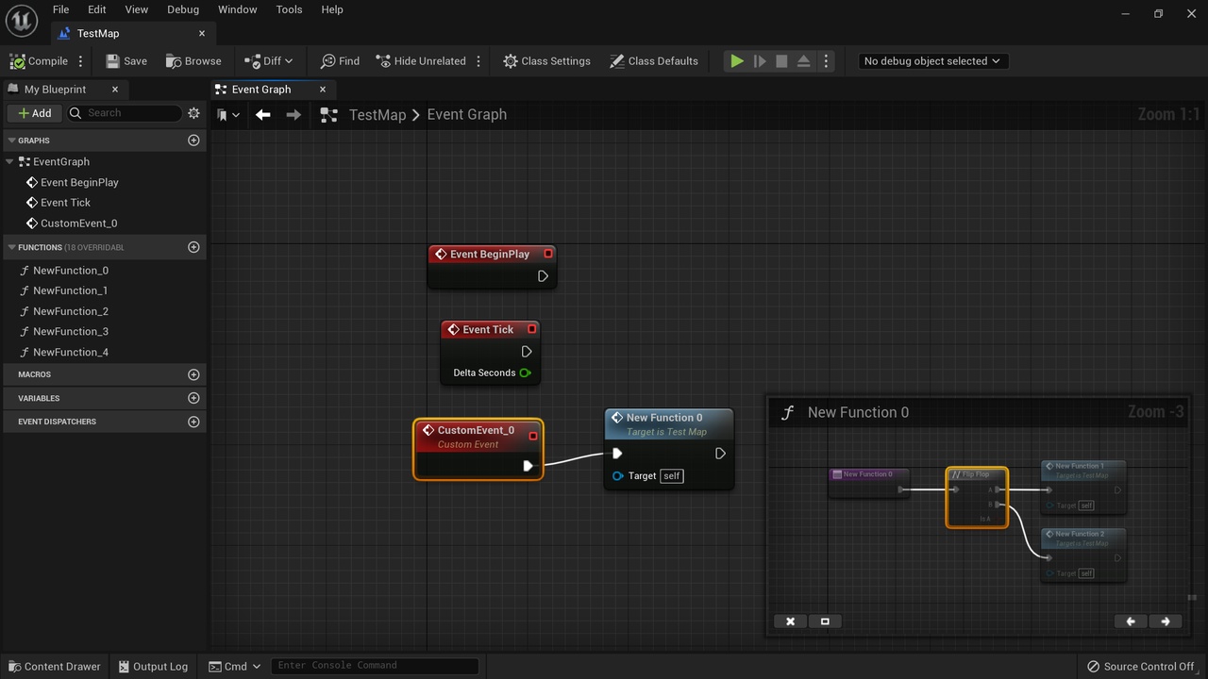Image resolution: width=1208 pixels, height=679 pixels.
Task: Close the TestMap tab
Action: point(202,33)
